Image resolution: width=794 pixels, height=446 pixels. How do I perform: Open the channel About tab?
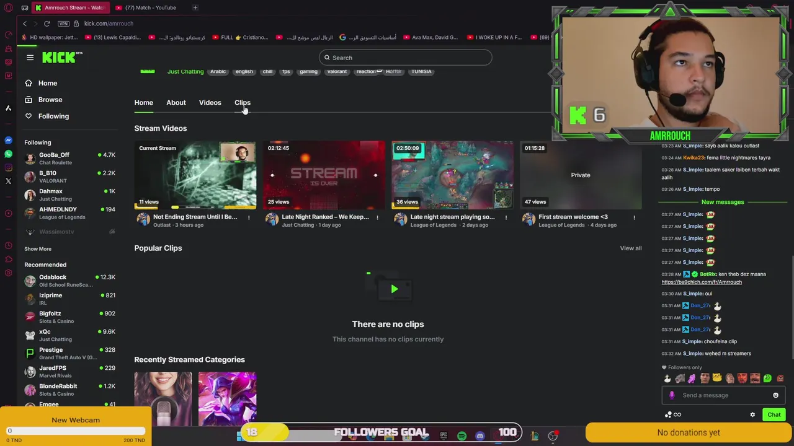[x=176, y=103]
